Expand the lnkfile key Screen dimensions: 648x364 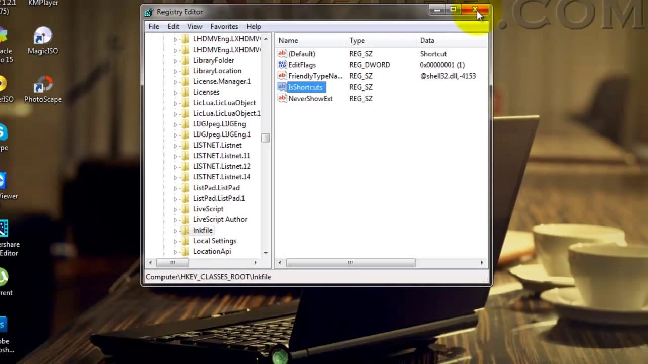[176, 231]
